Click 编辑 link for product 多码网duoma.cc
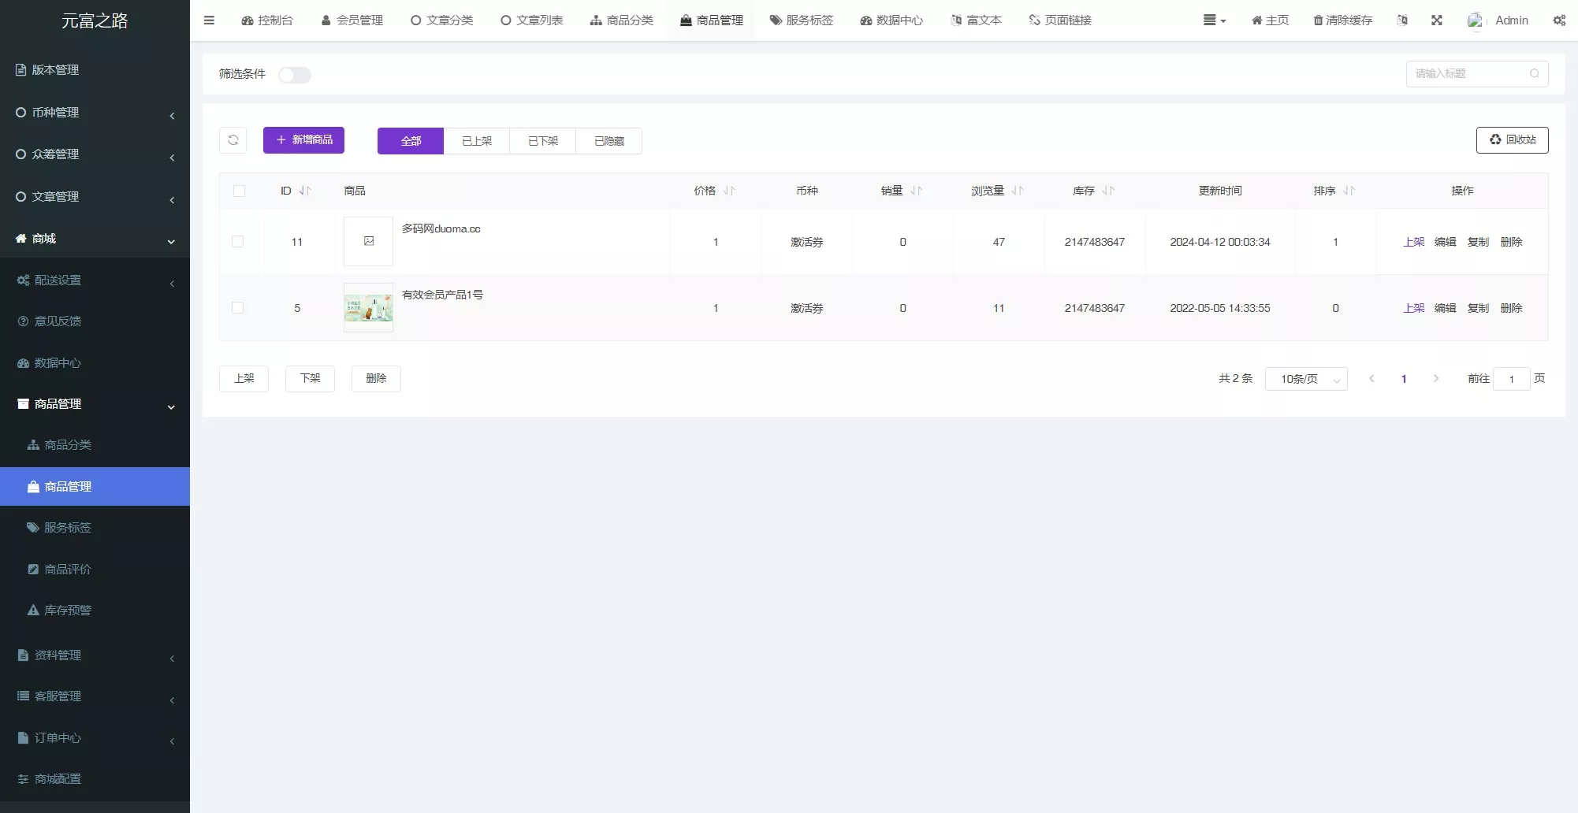The width and height of the screenshot is (1578, 813). [x=1446, y=242]
